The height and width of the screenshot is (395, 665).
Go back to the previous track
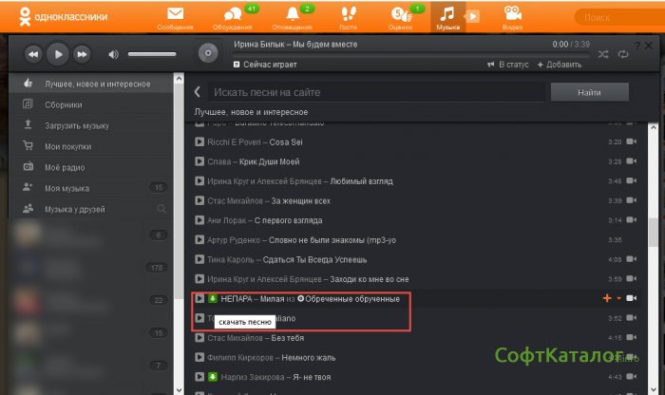coord(32,54)
